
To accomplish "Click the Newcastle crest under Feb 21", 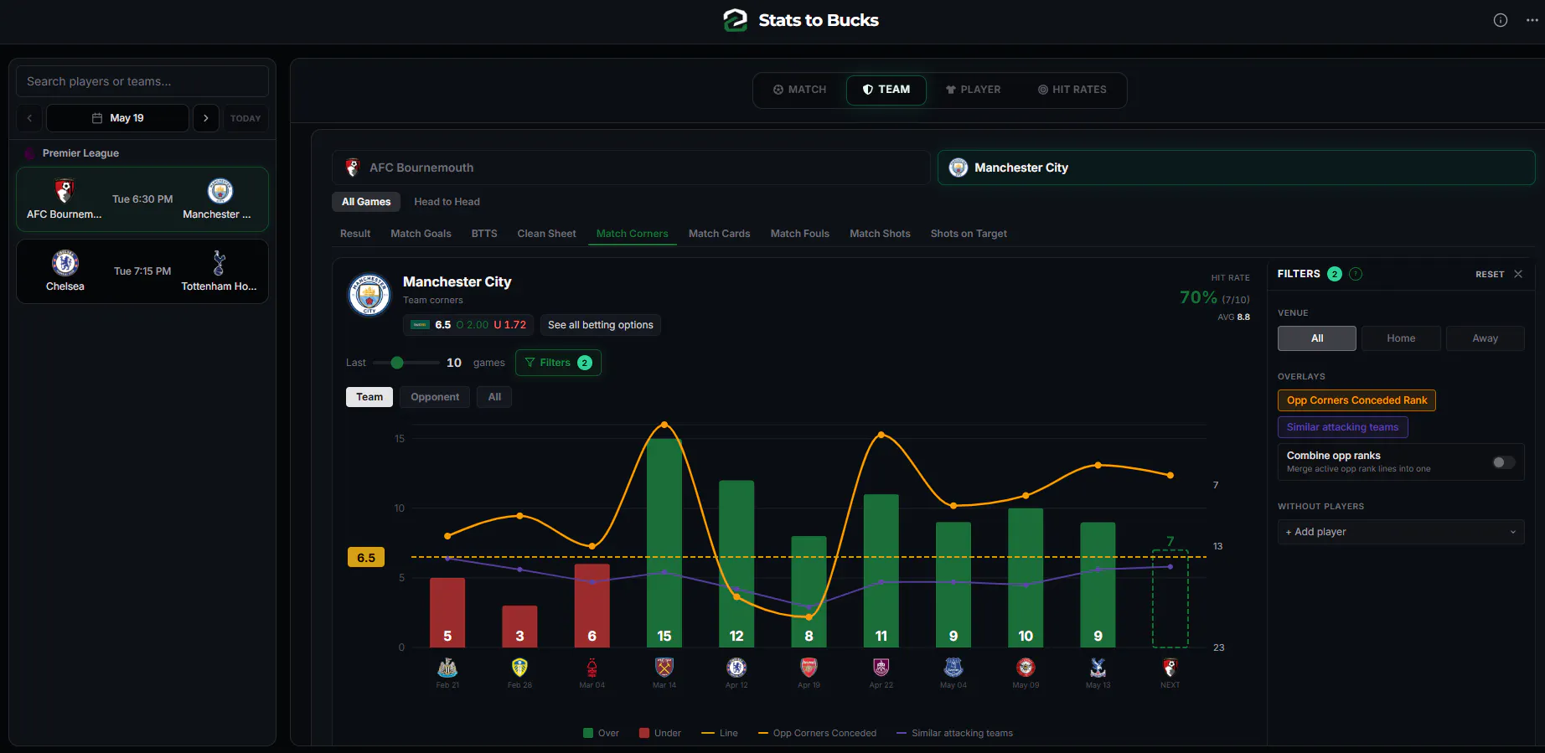I will point(447,668).
